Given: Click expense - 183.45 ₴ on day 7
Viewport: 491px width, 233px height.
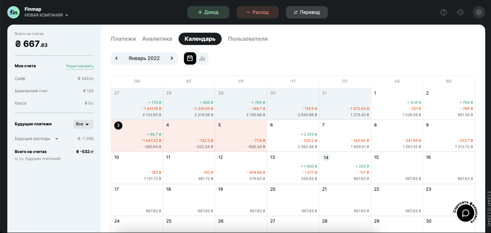Looking at the screenshot, I should coord(360,140).
